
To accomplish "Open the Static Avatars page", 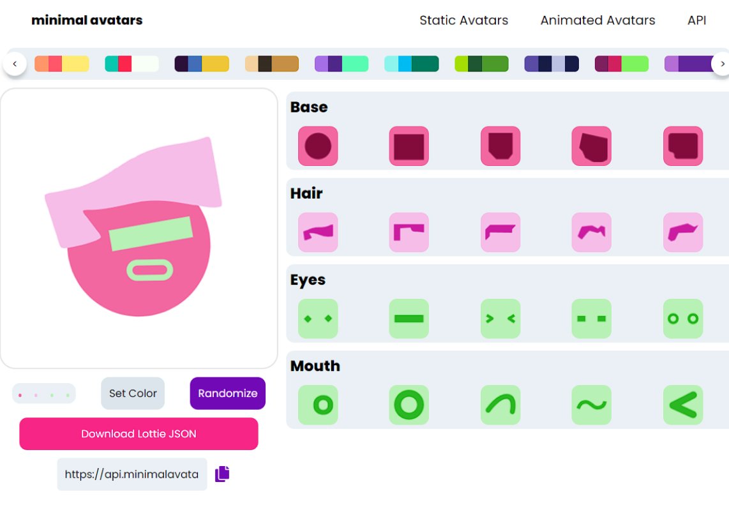I will (464, 20).
